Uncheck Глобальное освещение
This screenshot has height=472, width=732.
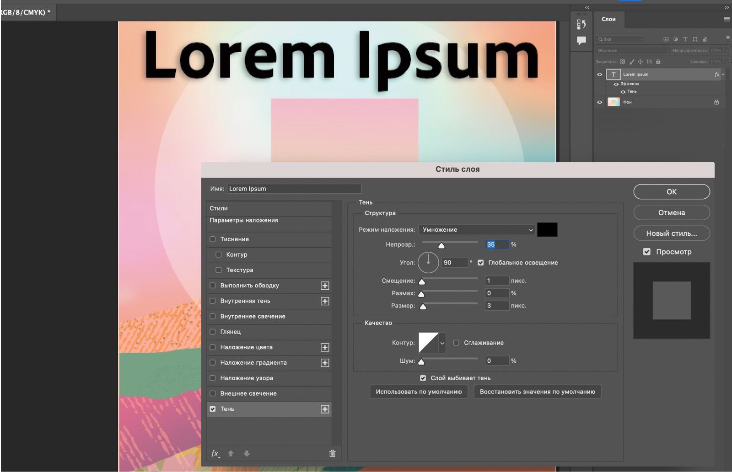coord(481,263)
